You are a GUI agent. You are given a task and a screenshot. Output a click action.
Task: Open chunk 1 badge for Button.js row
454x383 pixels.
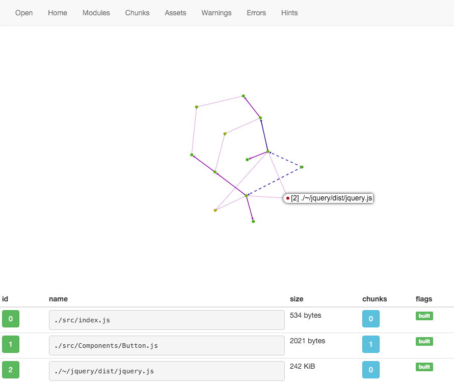(x=370, y=345)
